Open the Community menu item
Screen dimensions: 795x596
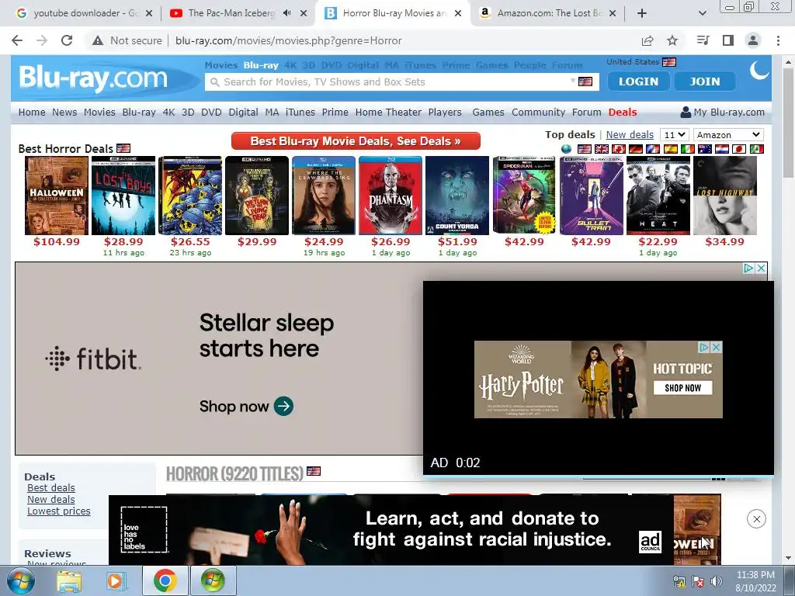538,112
